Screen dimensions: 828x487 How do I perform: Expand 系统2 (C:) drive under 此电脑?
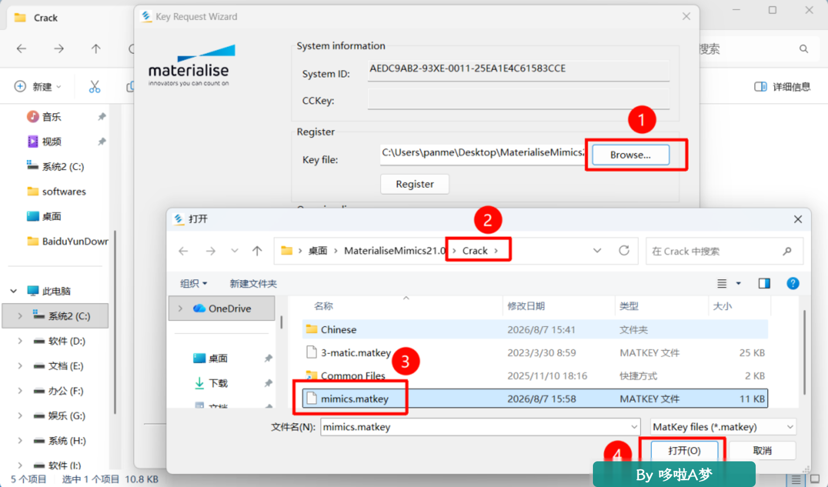click(20, 316)
